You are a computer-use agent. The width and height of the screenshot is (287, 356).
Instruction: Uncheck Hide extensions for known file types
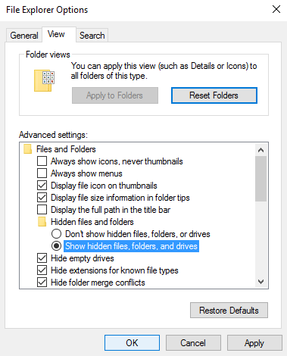(42, 270)
